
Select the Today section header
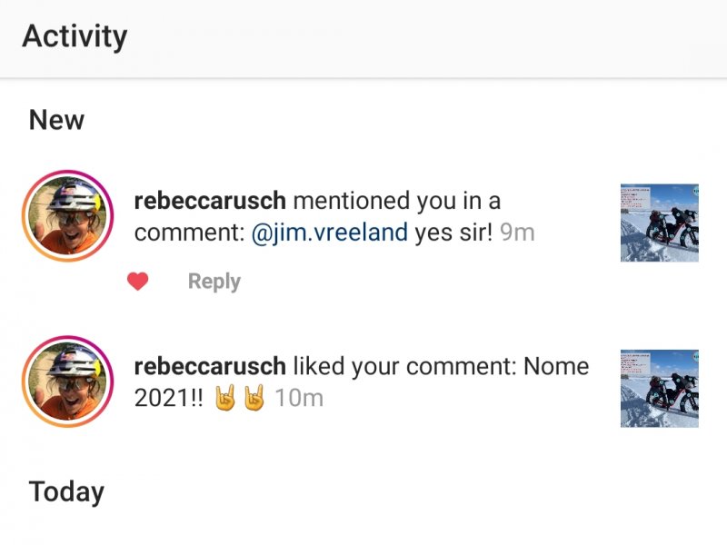point(66,492)
